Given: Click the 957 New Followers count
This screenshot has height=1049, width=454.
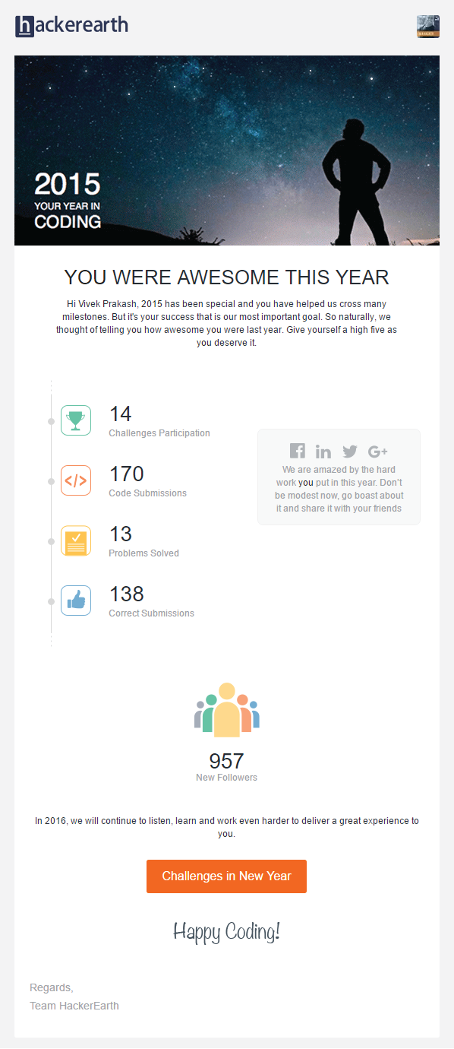Looking at the screenshot, I should [226, 761].
